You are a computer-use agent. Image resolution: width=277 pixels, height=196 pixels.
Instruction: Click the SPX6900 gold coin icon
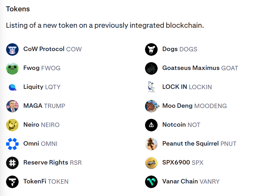(x=151, y=163)
